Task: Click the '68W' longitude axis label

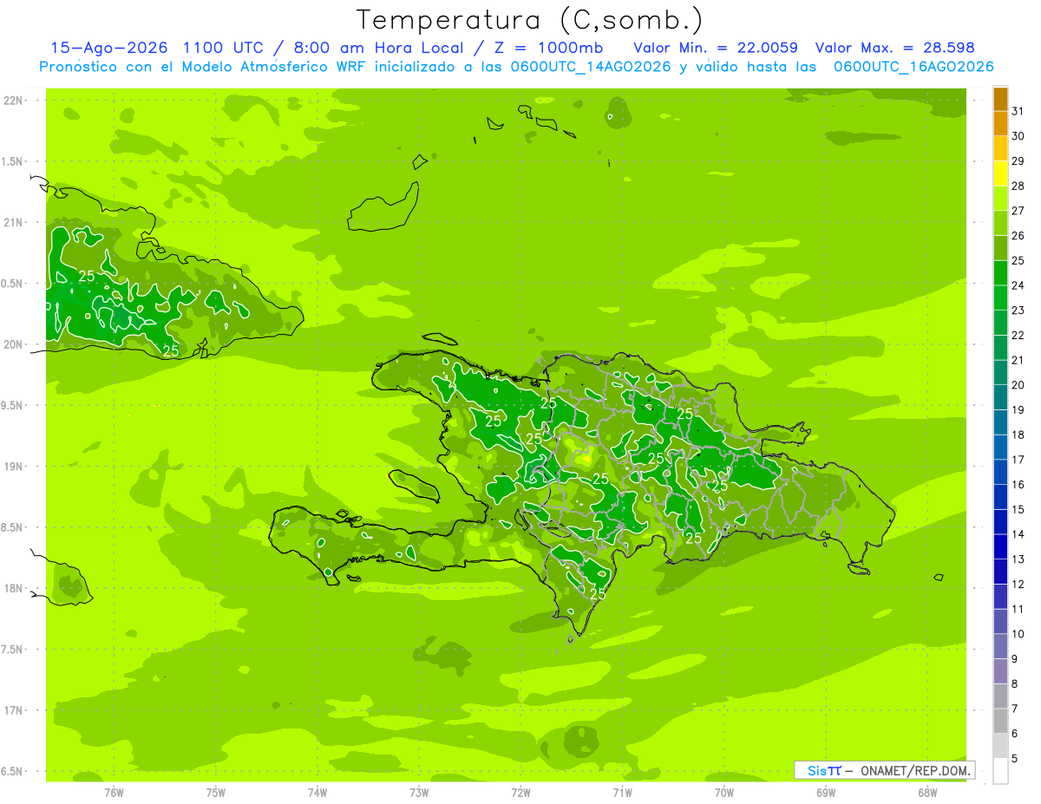Action: tap(927, 792)
